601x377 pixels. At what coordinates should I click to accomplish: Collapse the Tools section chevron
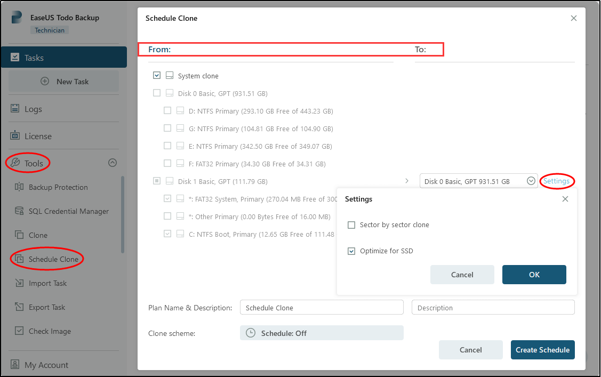click(x=113, y=163)
